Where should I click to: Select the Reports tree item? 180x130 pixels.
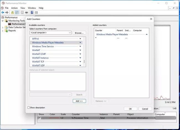point(12,31)
